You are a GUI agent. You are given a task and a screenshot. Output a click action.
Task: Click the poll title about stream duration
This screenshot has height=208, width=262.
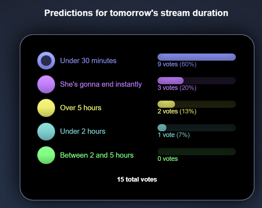(136, 13)
